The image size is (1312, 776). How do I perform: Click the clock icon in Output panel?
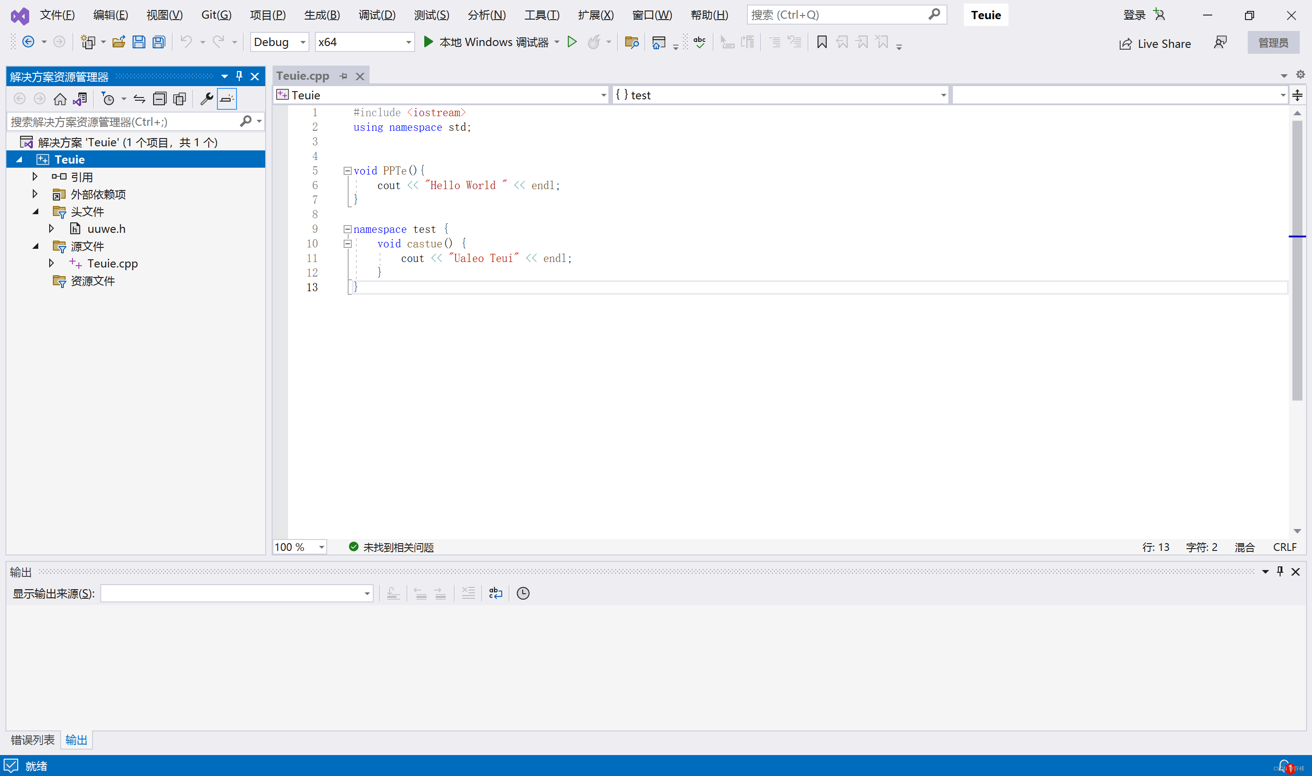click(523, 593)
